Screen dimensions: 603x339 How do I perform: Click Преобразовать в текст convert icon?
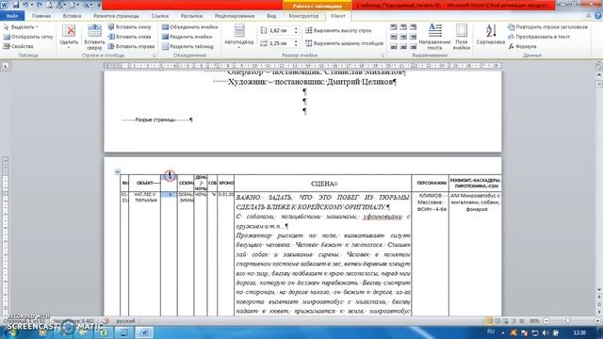(511, 37)
